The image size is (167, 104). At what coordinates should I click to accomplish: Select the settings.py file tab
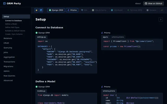(41, 37)
